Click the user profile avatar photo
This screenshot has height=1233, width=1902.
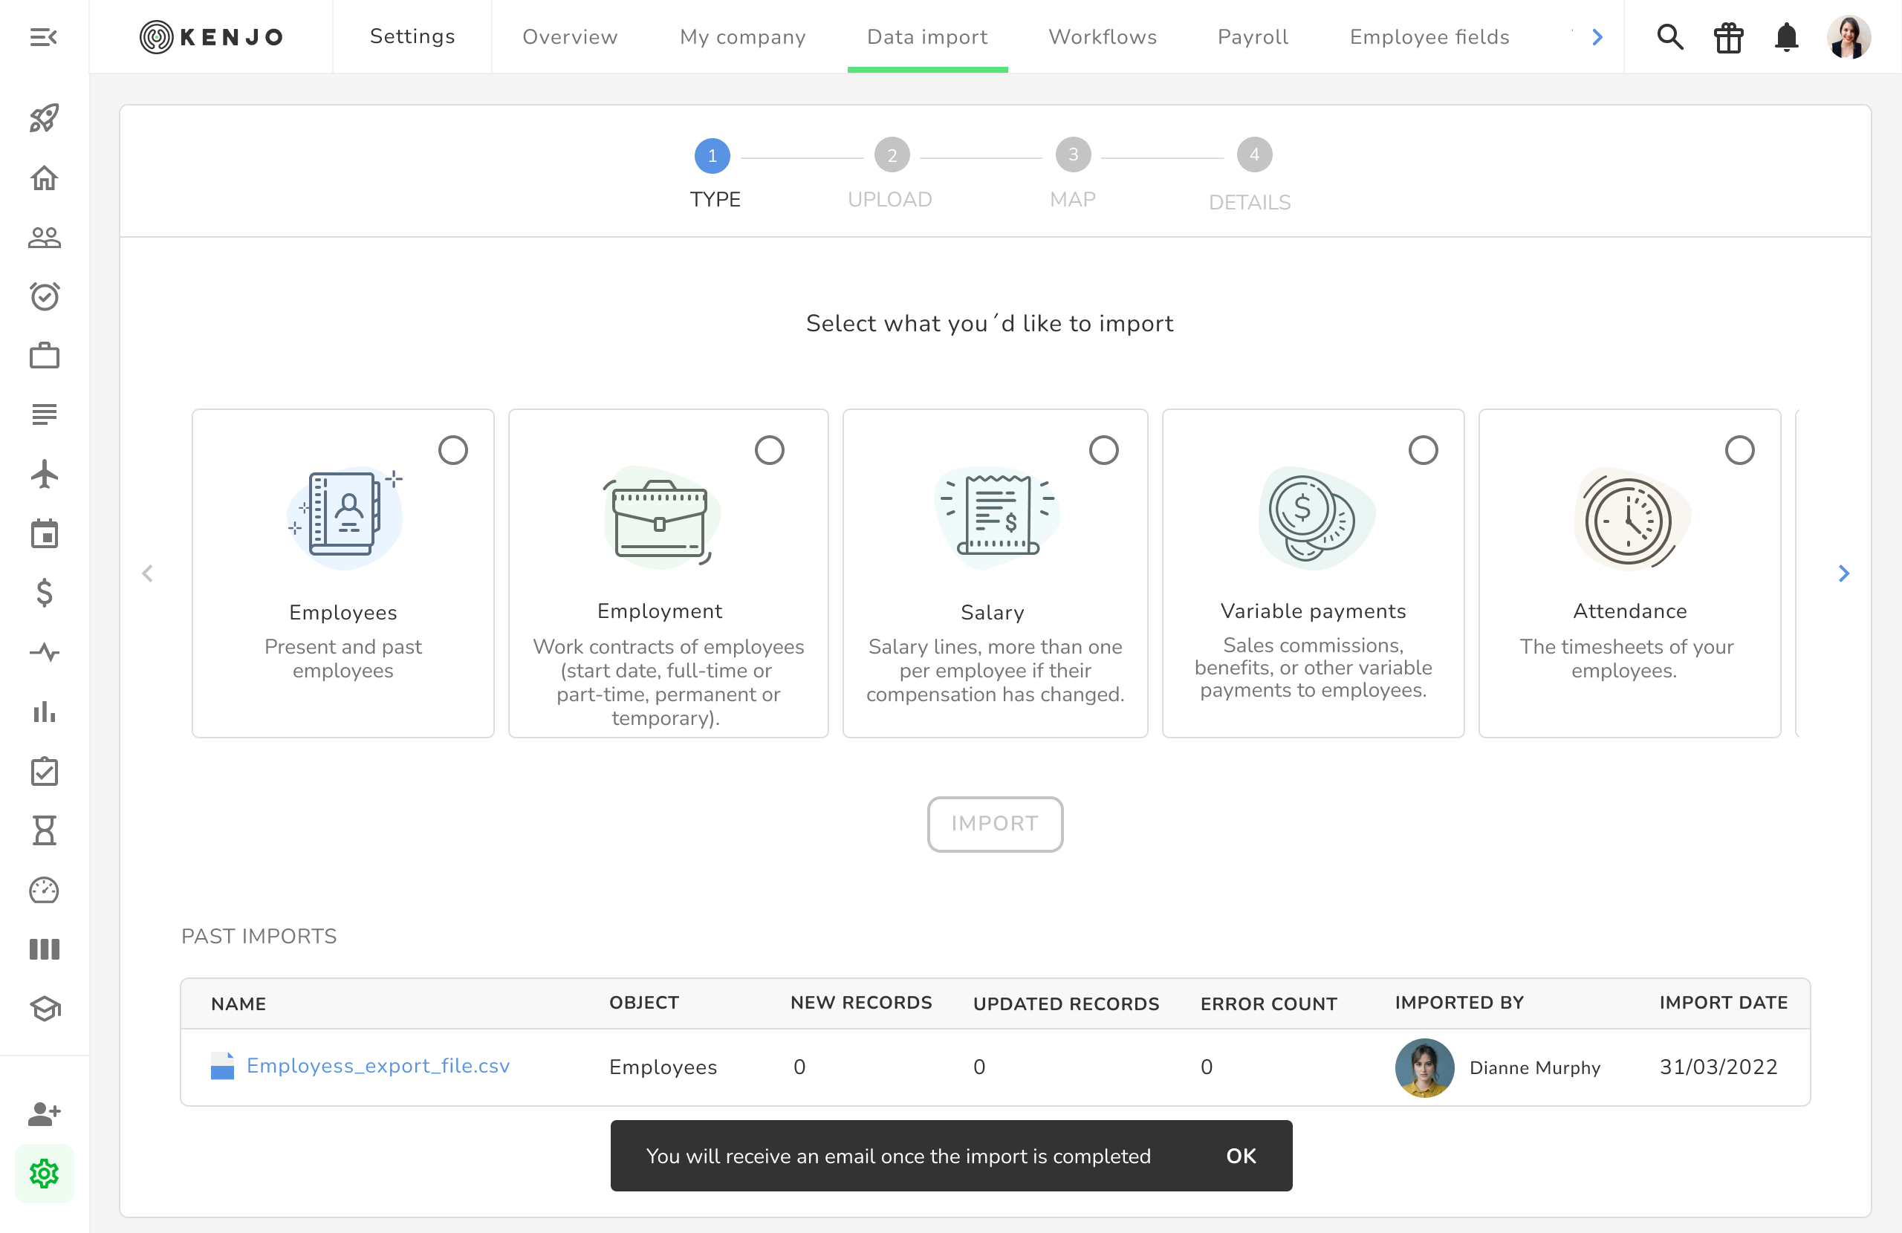1848,36
